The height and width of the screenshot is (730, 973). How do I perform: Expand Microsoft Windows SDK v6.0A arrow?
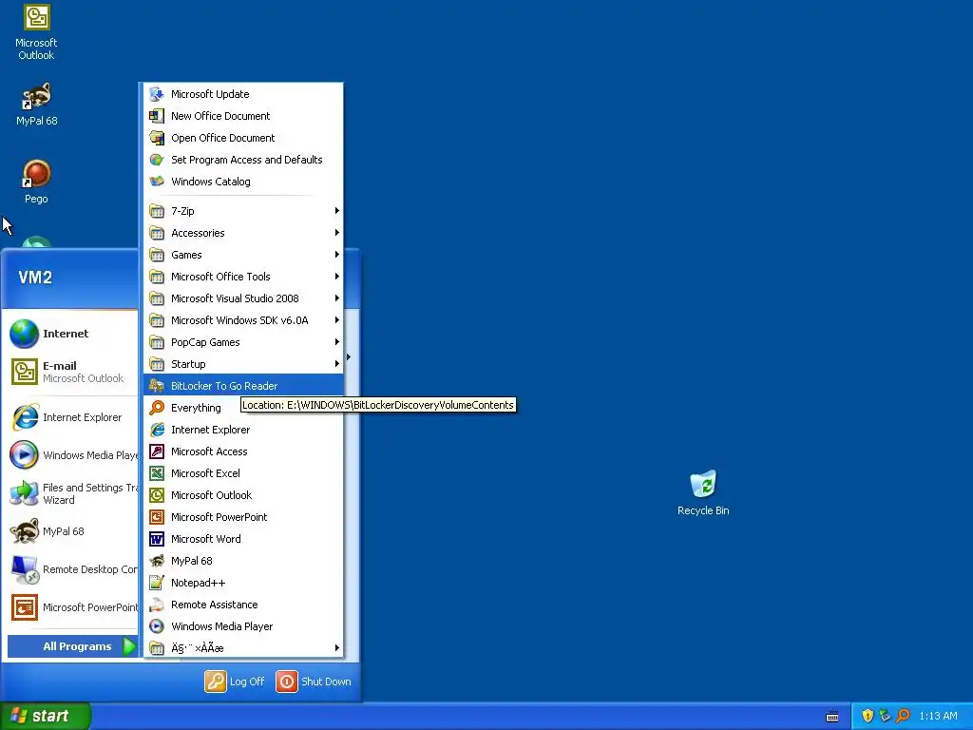point(337,320)
